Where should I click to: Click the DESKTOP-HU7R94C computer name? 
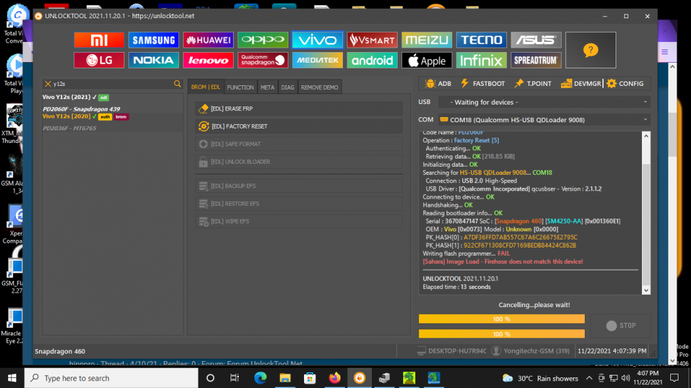pos(452,351)
